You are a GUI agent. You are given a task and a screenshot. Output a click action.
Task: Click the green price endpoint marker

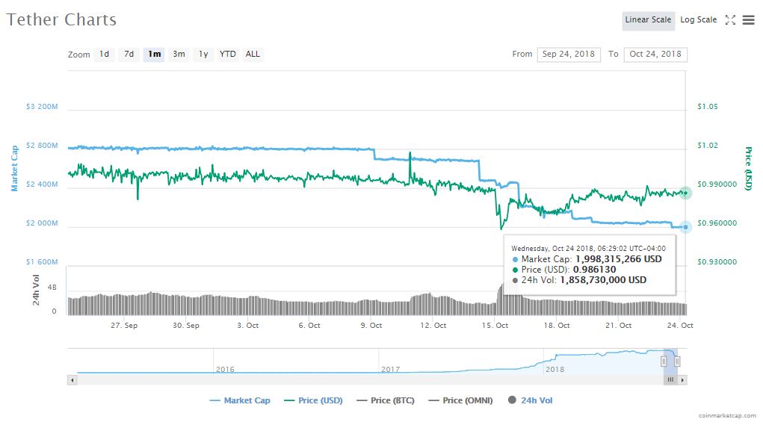[685, 193]
